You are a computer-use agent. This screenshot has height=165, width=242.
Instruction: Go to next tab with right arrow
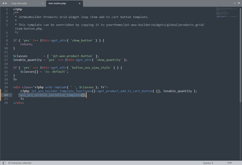(6, 3)
